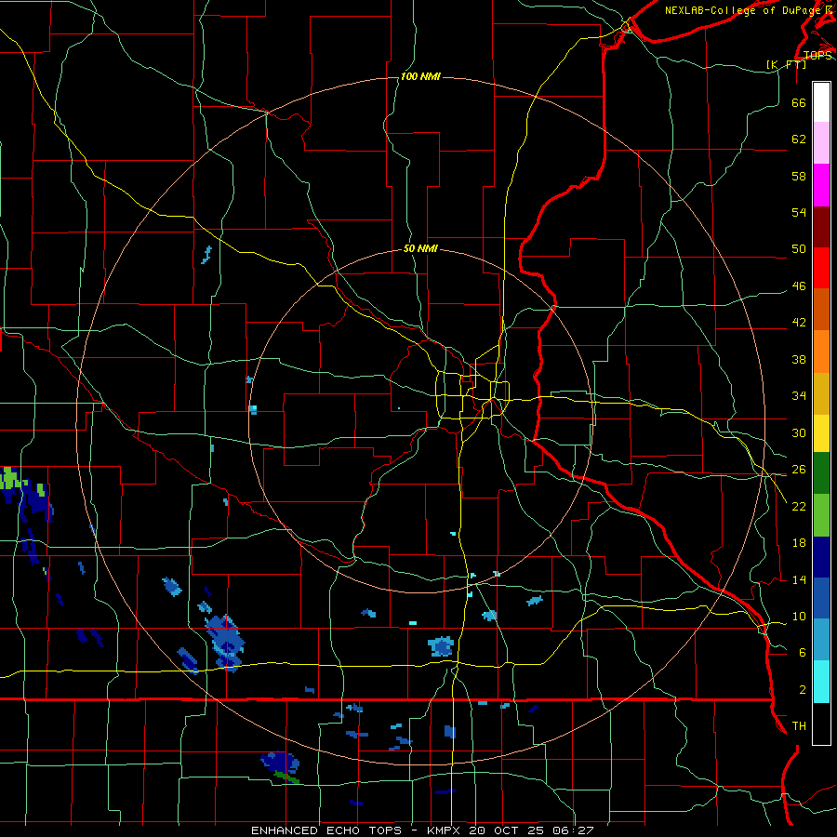Click the gold swatch between 34 and 38
Viewport: 837px width, 837px height.
coord(821,393)
